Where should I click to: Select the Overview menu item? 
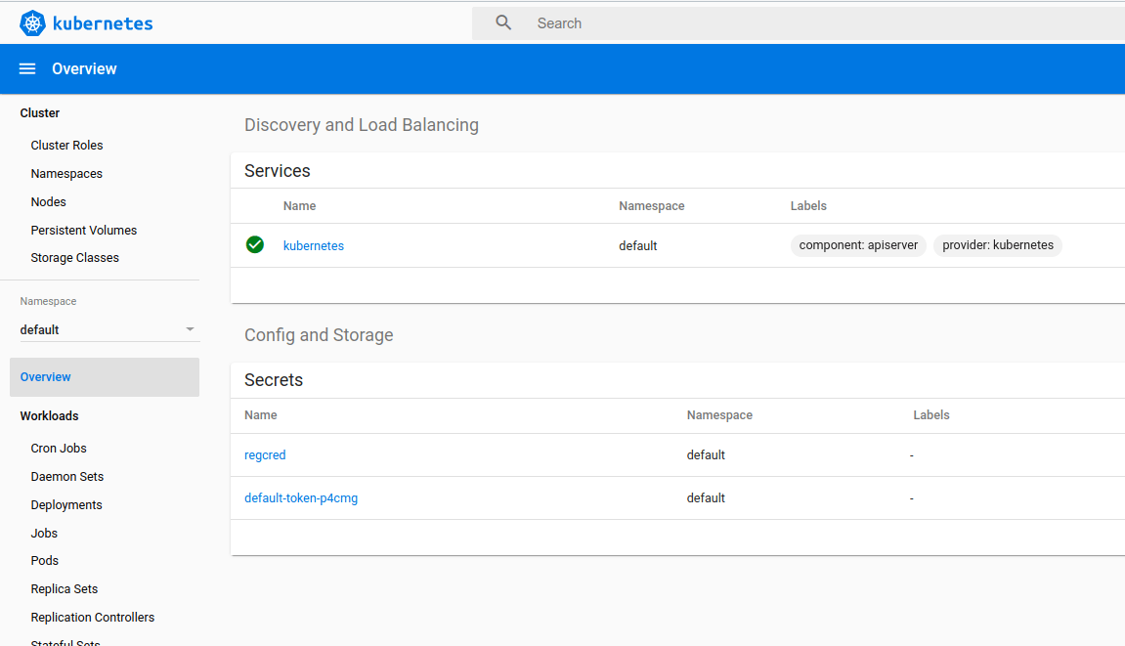(45, 376)
